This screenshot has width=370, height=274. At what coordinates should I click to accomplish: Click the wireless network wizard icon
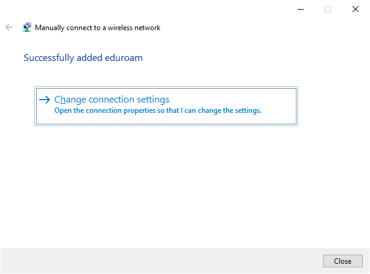27,28
